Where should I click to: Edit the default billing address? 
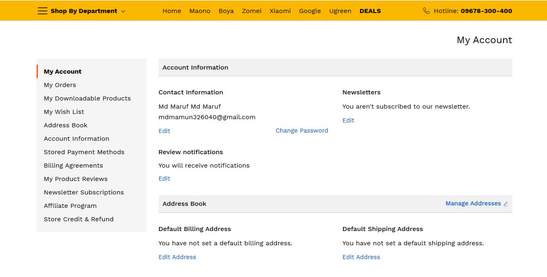point(177,257)
